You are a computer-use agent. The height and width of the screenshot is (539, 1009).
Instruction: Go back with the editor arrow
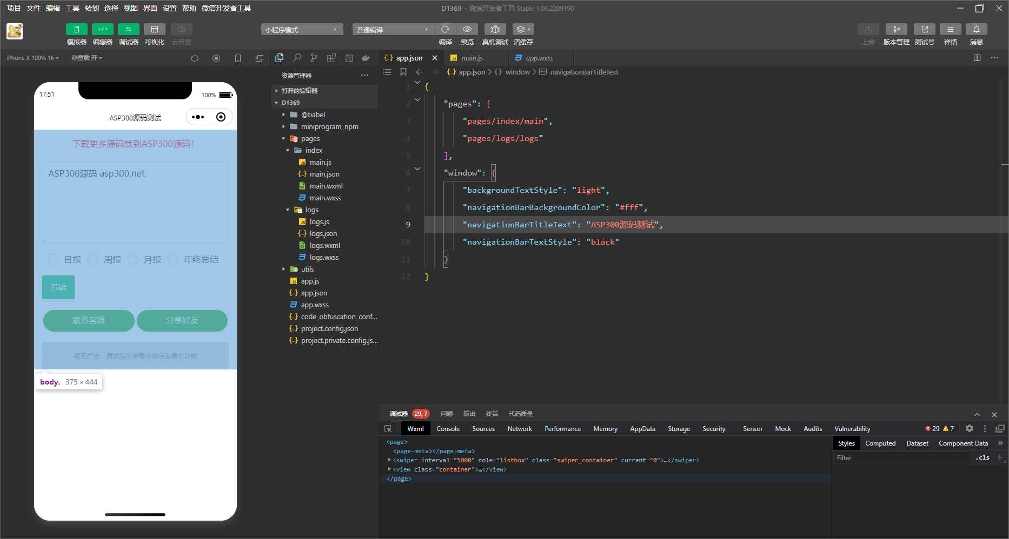[419, 72]
